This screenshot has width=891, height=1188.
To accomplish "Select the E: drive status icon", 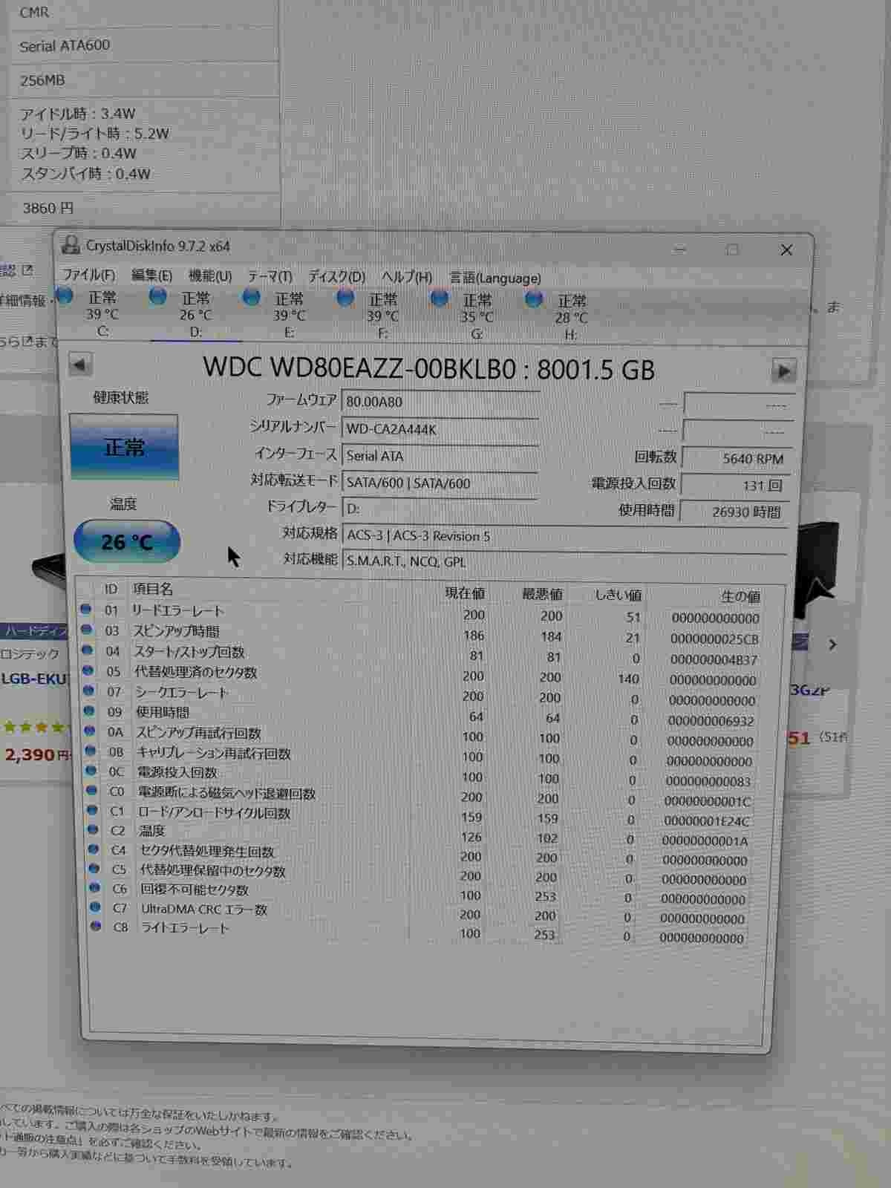I will tap(252, 298).
